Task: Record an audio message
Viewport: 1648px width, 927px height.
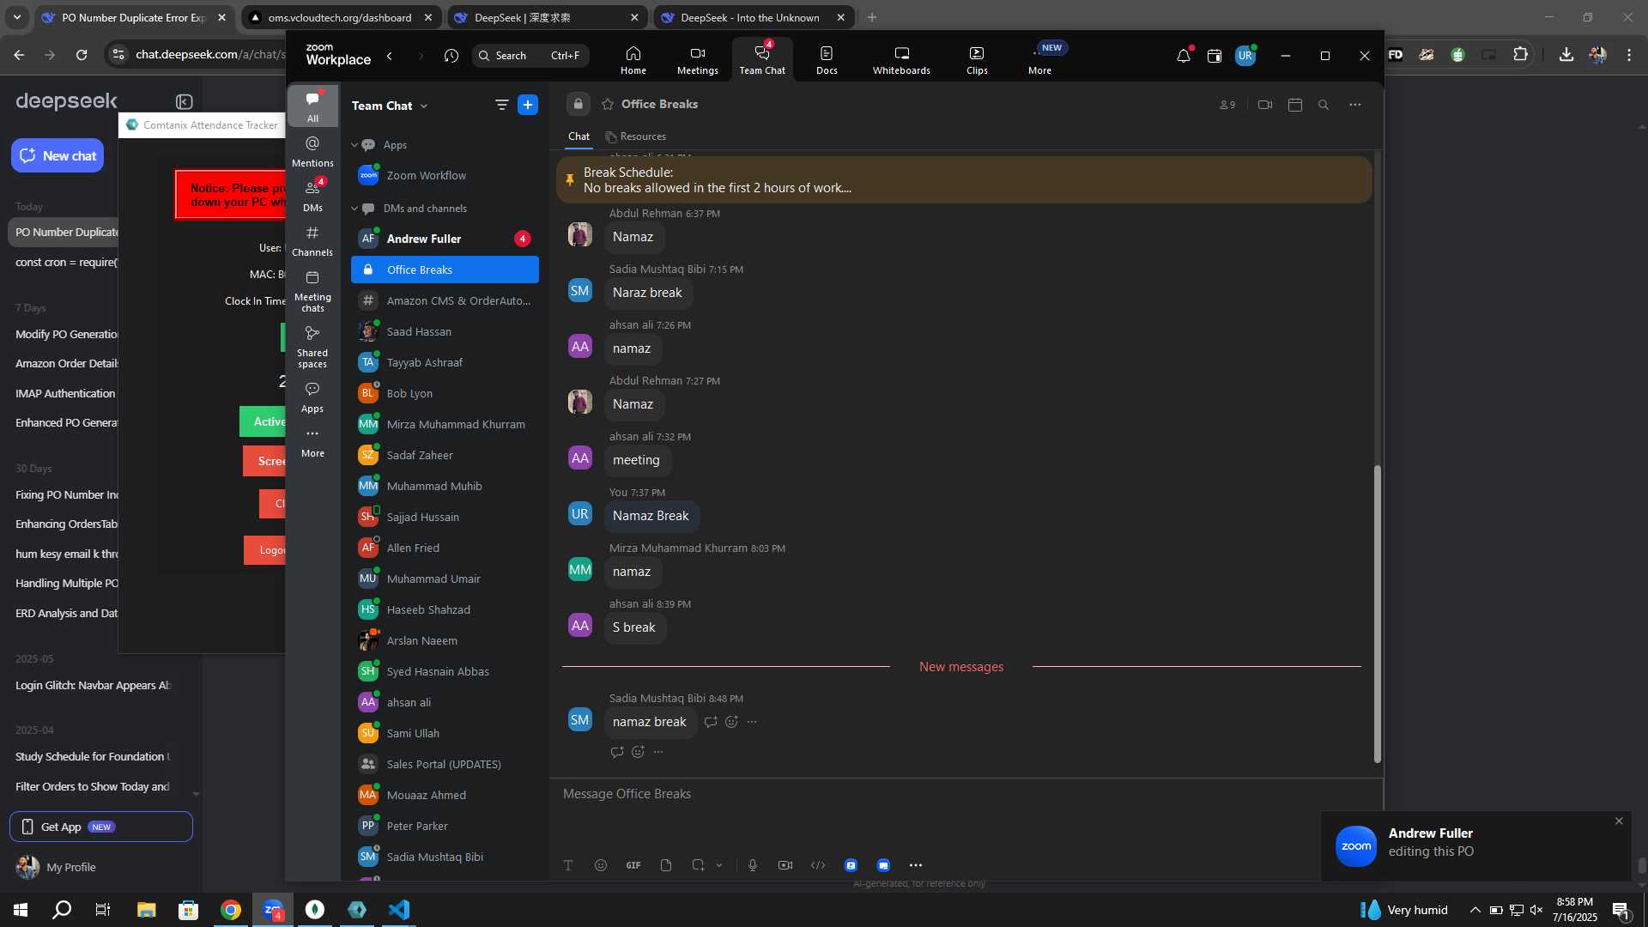Action: (753, 865)
